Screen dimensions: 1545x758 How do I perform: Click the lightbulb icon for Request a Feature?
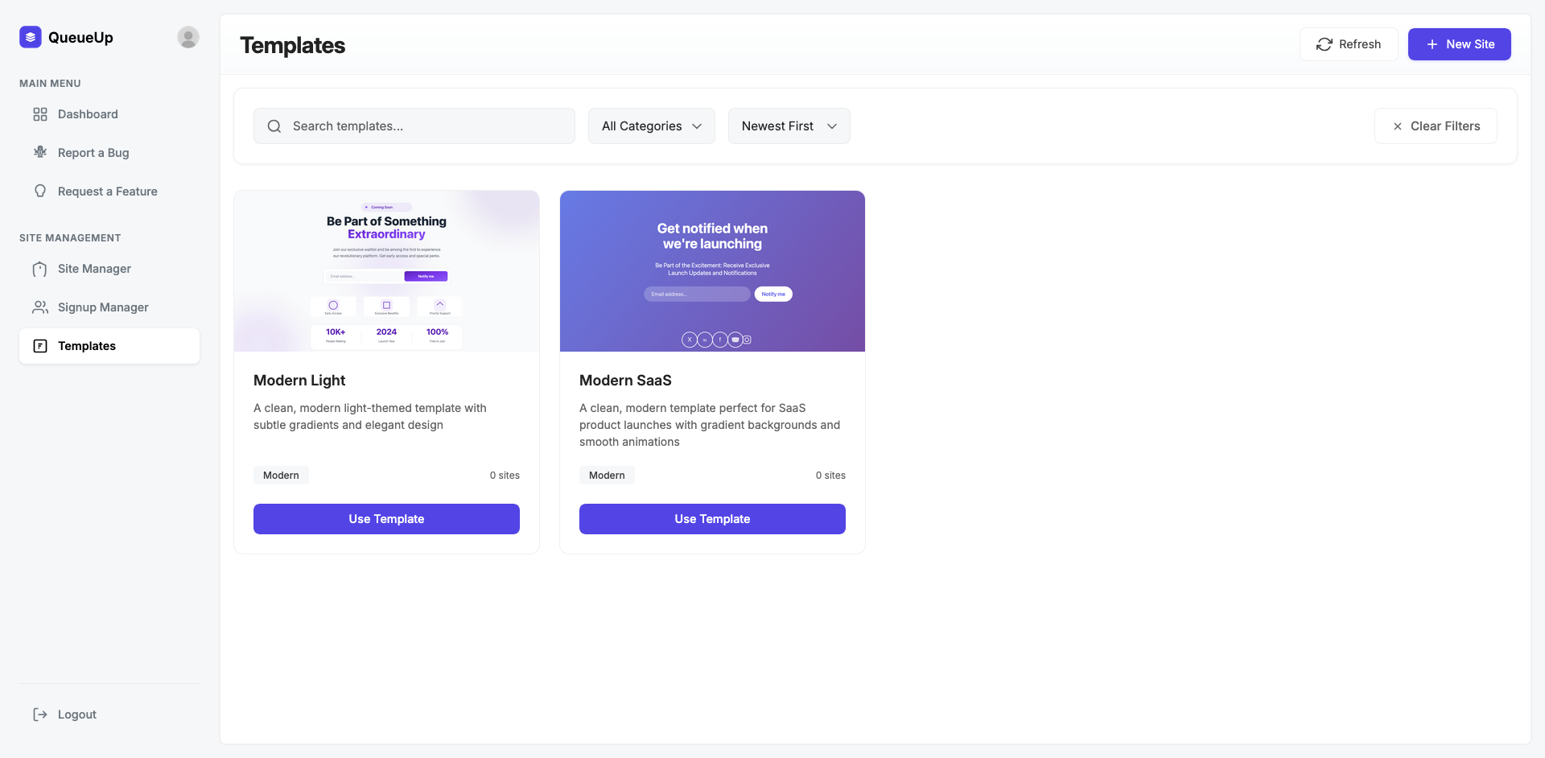coord(40,192)
